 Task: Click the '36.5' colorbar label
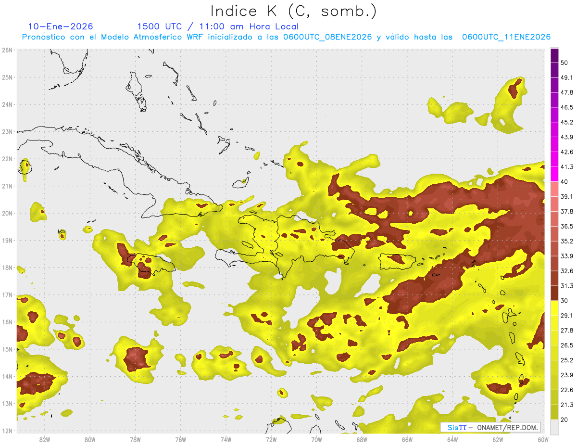(567, 226)
